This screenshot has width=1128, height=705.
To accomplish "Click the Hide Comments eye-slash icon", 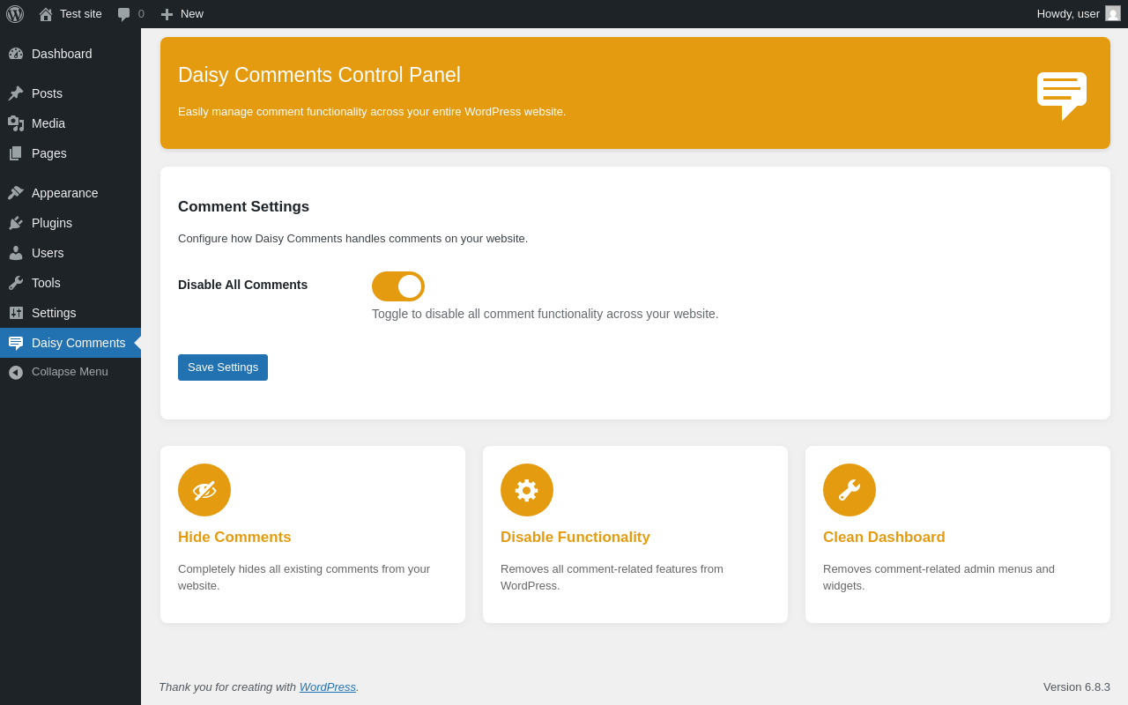I will (x=204, y=490).
